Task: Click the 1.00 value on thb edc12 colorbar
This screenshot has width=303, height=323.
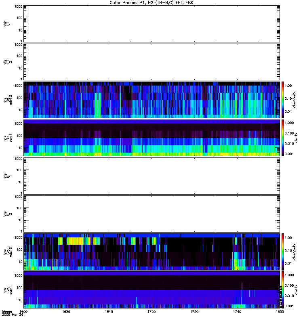Action: [288, 86]
